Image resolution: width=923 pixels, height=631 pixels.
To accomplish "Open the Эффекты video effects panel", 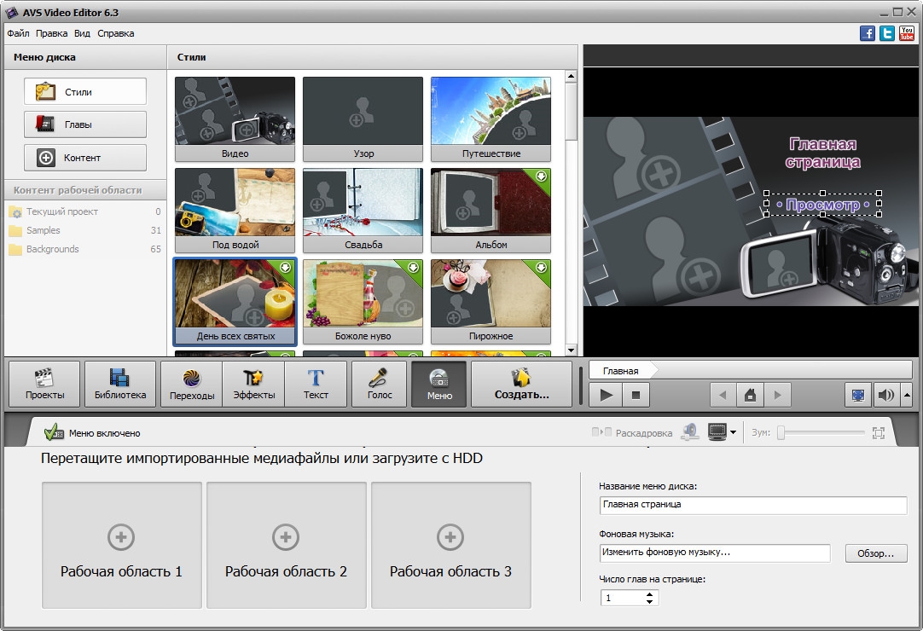I will point(253,384).
